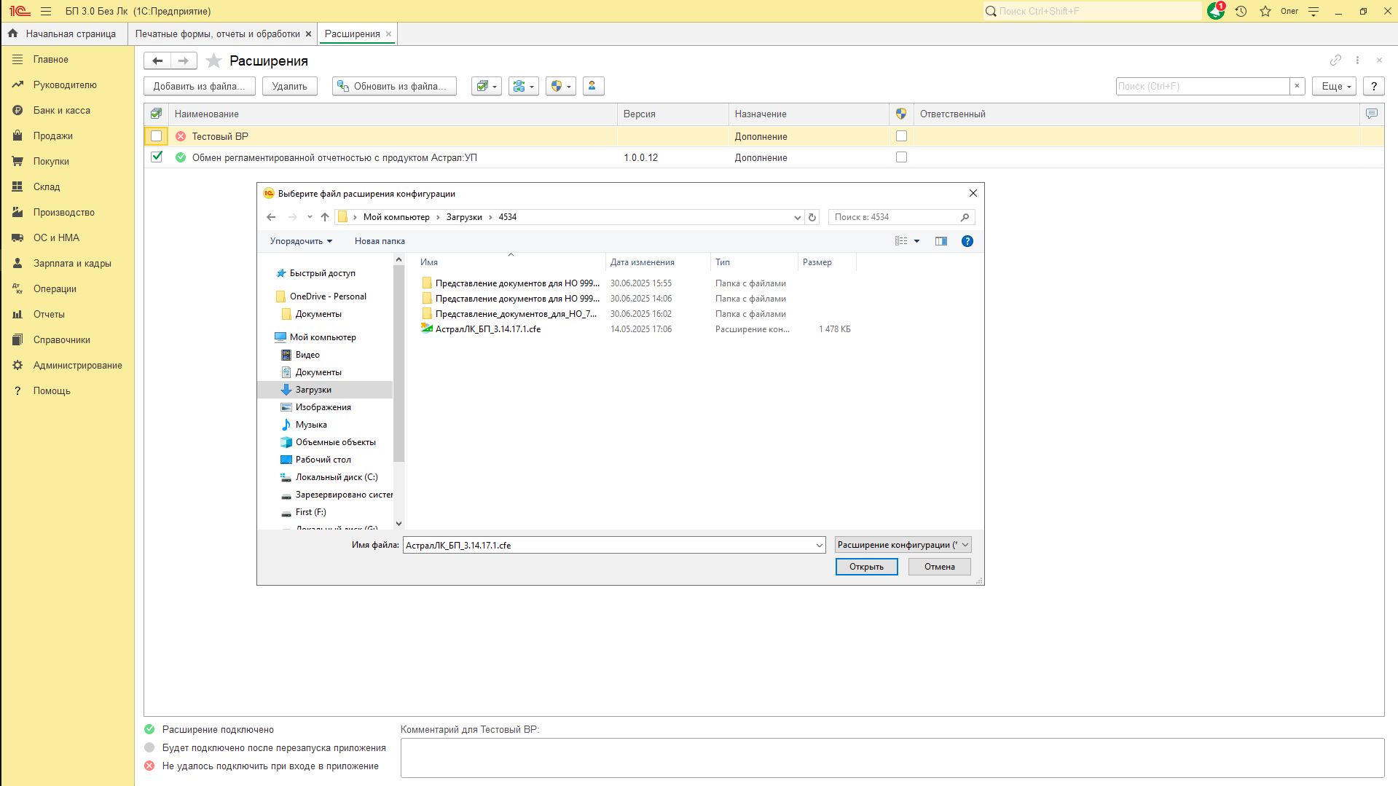Open the view mode dropdown arrow in the file dialog
1398x786 pixels.
click(x=916, y=241)
